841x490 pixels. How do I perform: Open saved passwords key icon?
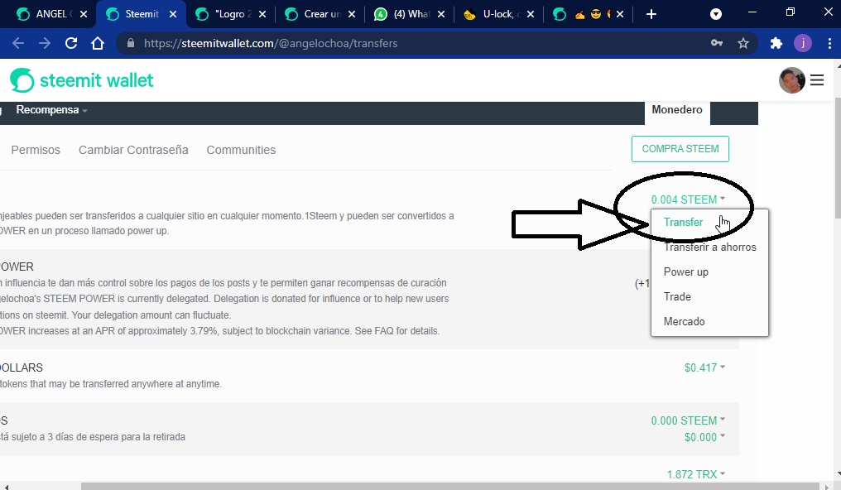[x=717, y=43]
